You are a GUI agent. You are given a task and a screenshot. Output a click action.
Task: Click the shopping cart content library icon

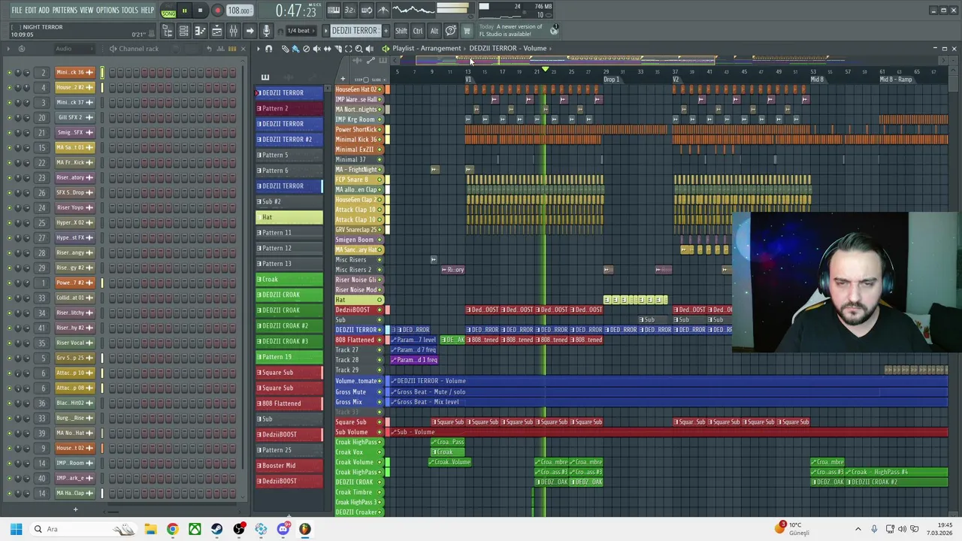point(467,31)
